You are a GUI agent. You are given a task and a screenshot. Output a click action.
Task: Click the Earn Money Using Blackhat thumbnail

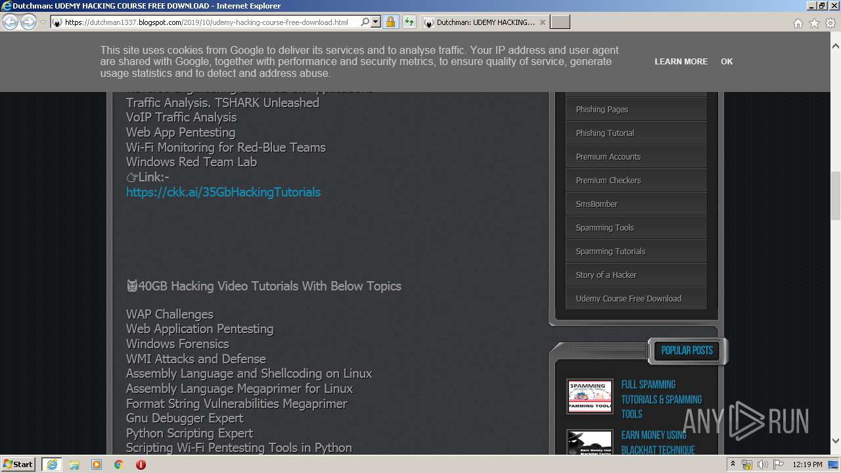click(x=589, y=441)
